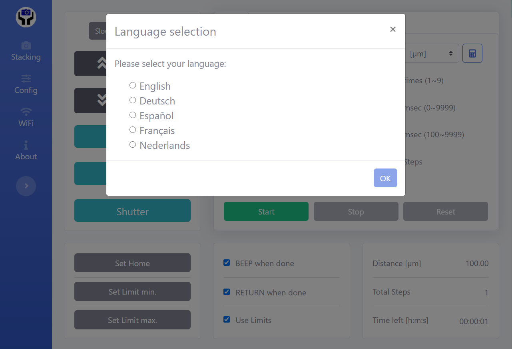Viewport: 512px width, 349px height.
Task: Open the Stacking camera page
Action: click(x=26, y=51)
